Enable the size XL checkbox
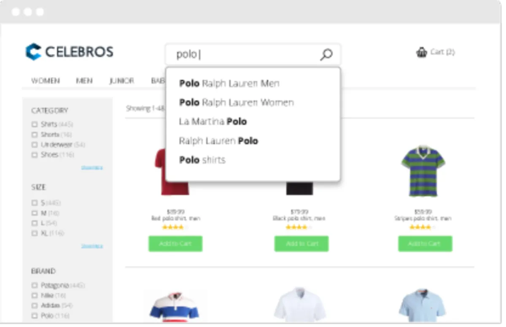This screenshot has height=327, width=506. 35,233
